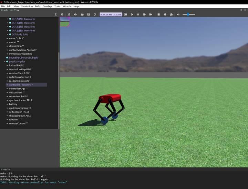Open the Simulation menu
The height and width of the screenshot is (189, 248).
click(27, 6)
